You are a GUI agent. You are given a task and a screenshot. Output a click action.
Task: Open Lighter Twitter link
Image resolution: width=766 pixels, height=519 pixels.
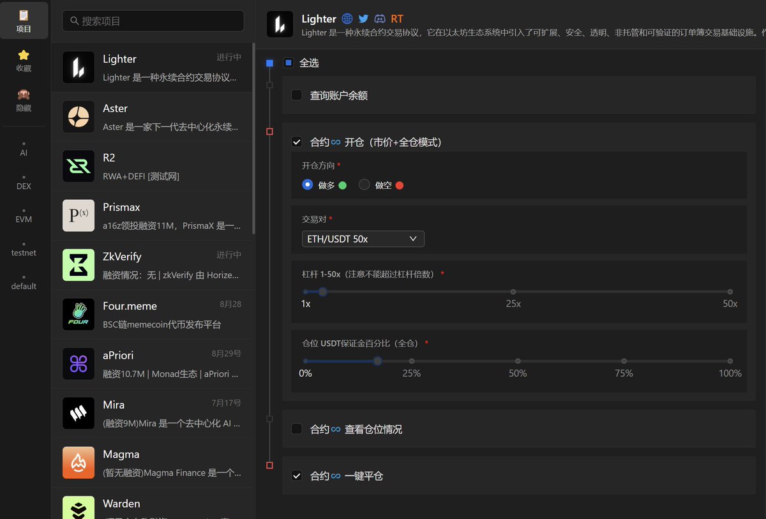(363, 19)
